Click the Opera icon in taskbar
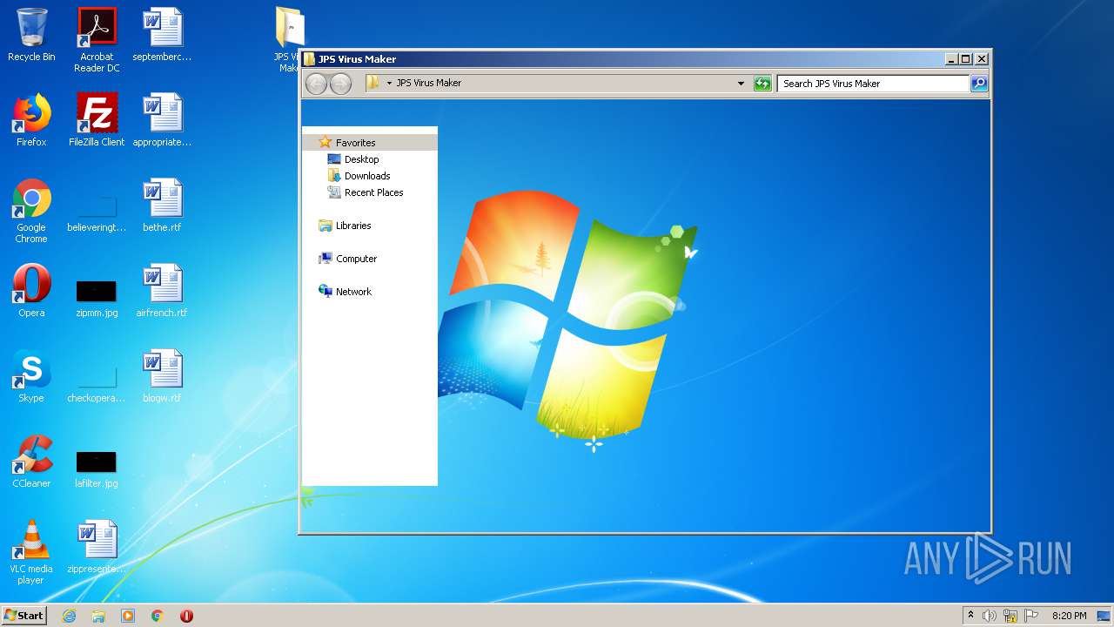 pyautogui.click(x=186, y=616)
